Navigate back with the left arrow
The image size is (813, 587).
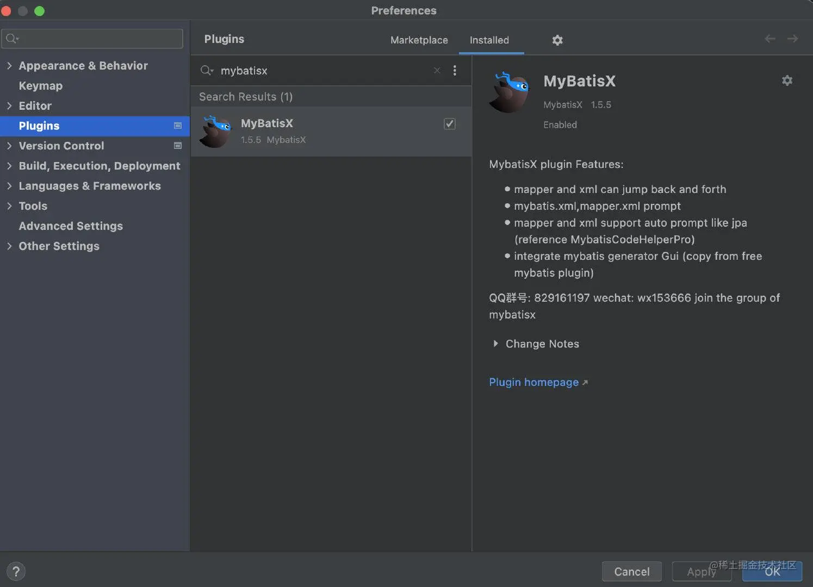[770, 39]
